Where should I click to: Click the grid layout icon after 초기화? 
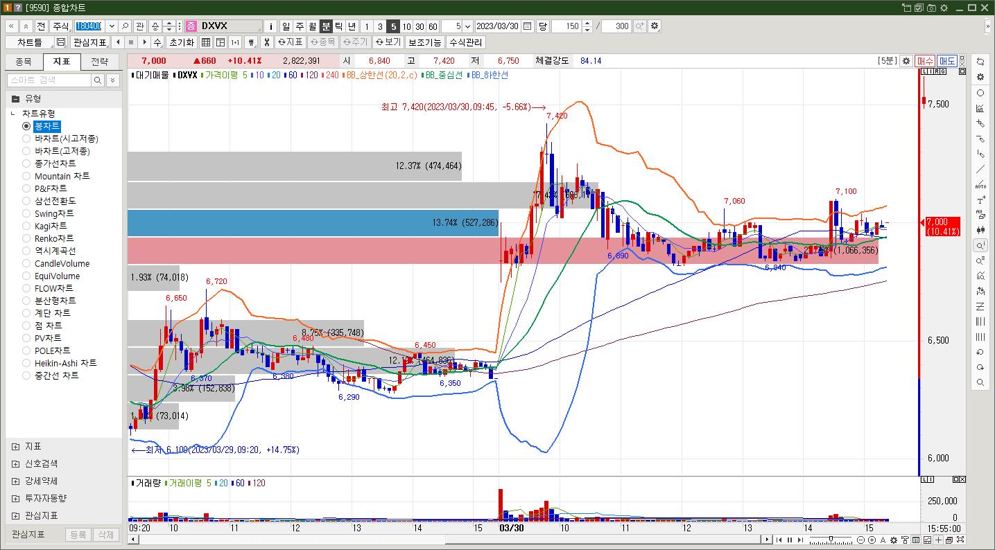click(x=205, y=42)
